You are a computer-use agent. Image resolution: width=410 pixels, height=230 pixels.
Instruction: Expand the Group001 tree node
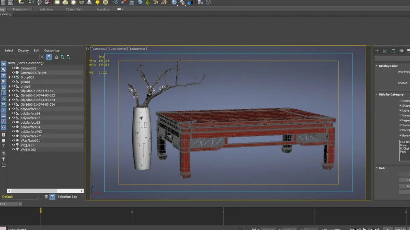(10, 77)
